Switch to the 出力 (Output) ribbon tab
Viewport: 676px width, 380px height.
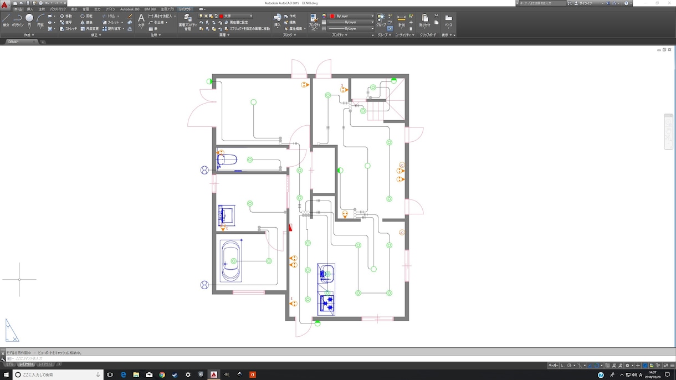pyautogui.click(x=98, y=9)
